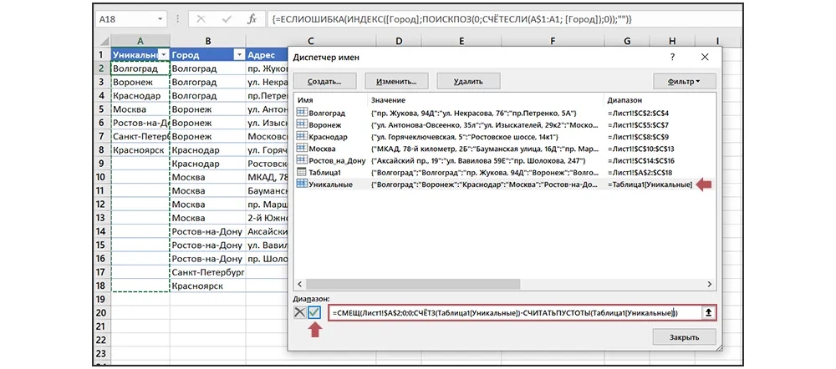The height and width of the screenshot is (369, 836).
Task: Click the fx Insert Function icon
Action: point(252,18)
